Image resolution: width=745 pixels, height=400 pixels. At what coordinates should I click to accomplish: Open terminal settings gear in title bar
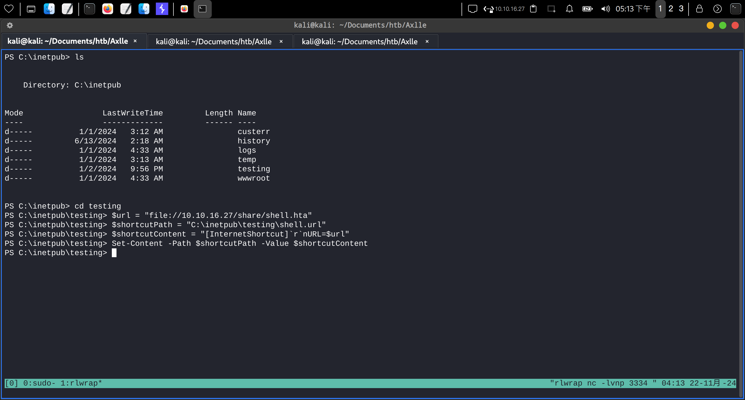(x=10, y=25)
